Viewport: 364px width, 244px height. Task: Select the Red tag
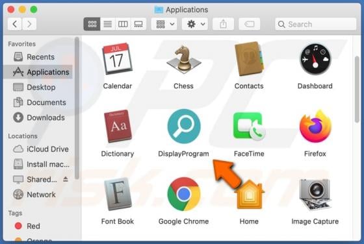(38, 226)
